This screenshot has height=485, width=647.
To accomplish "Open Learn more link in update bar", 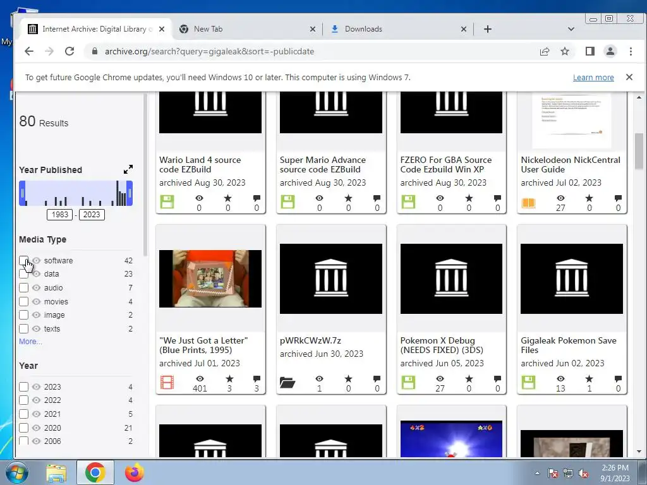I will click(x=593, y=78).
